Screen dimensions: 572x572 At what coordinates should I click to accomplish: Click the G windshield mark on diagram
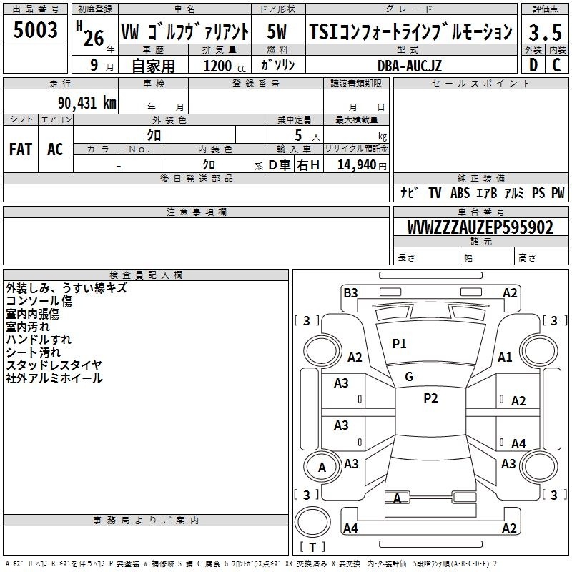pyautogui.click(x=408, y=377)
